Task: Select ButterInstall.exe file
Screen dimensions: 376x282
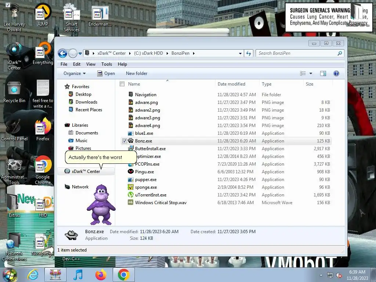Action: [150, 149]
